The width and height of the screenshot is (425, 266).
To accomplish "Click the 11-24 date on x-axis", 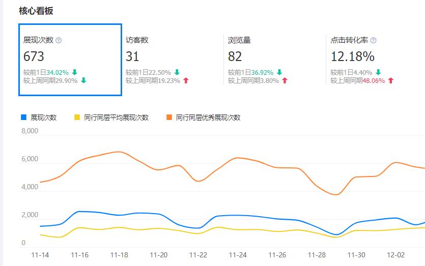I will (238, 255).
